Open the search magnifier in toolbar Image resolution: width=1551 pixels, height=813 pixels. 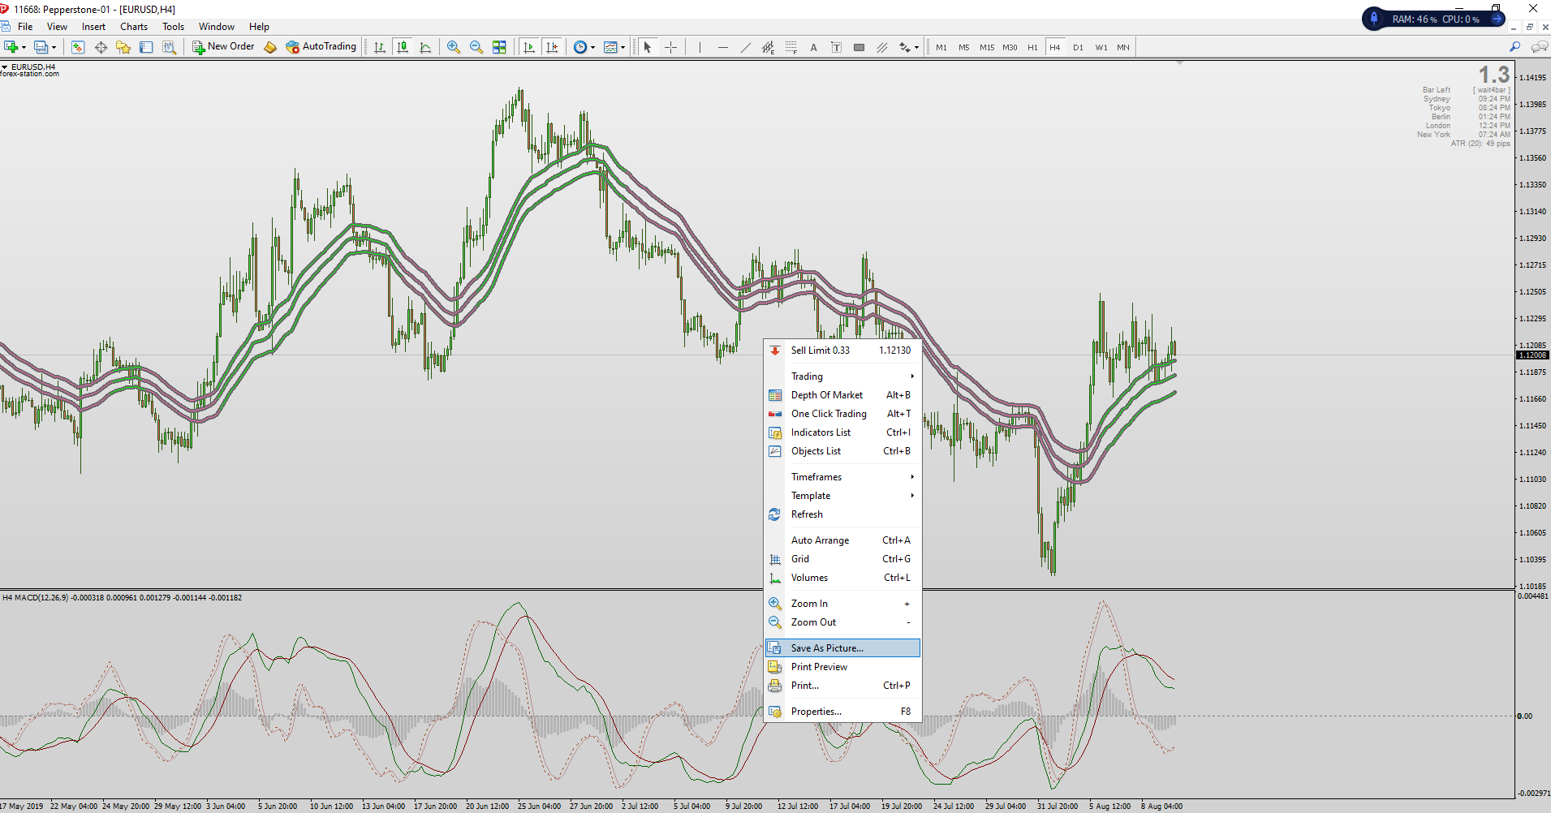click(x=1514, y=47)
